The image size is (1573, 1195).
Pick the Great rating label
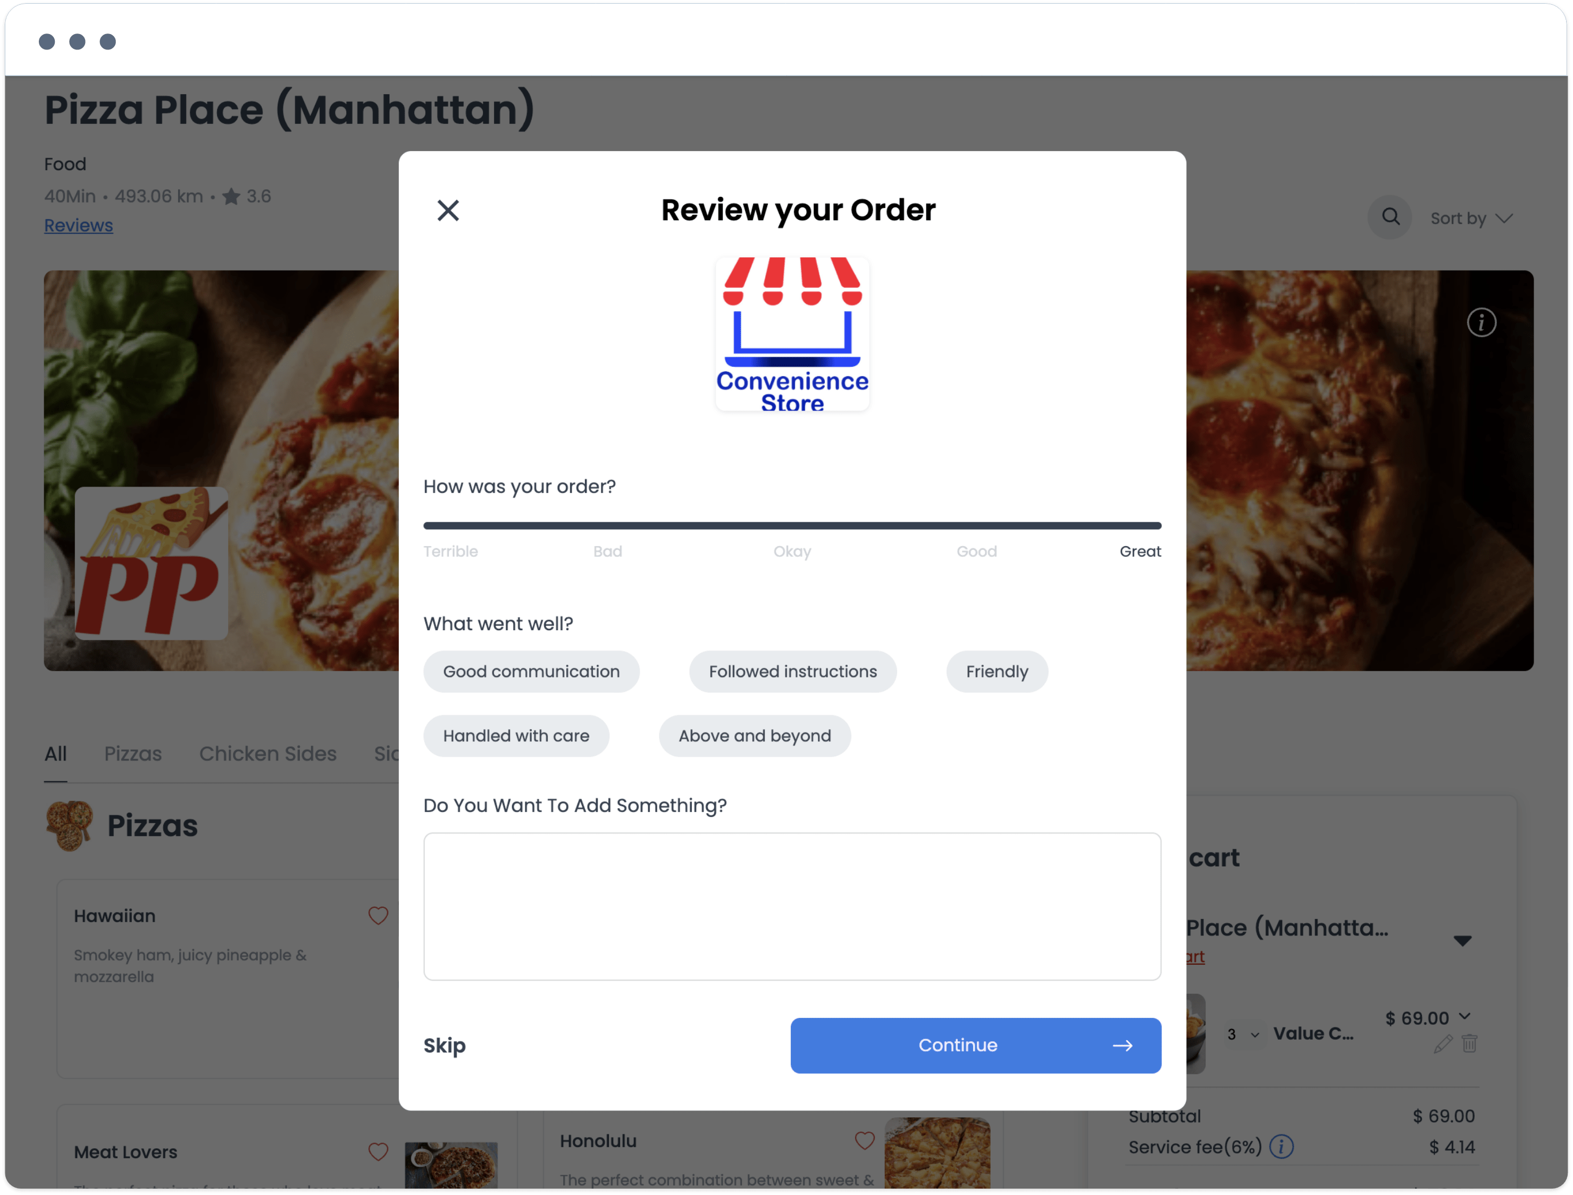tap(1140, 551)
